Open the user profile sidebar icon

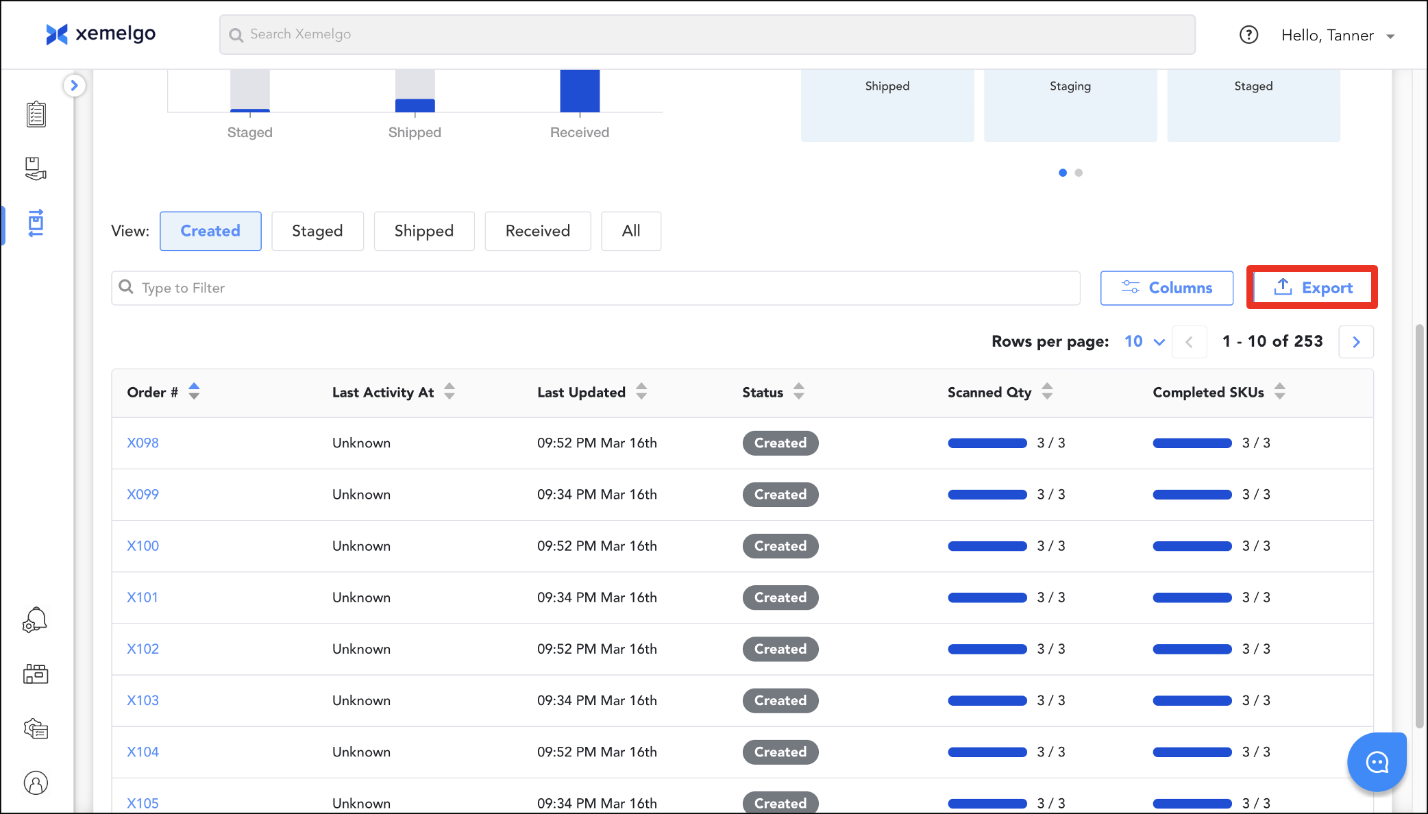36,782
